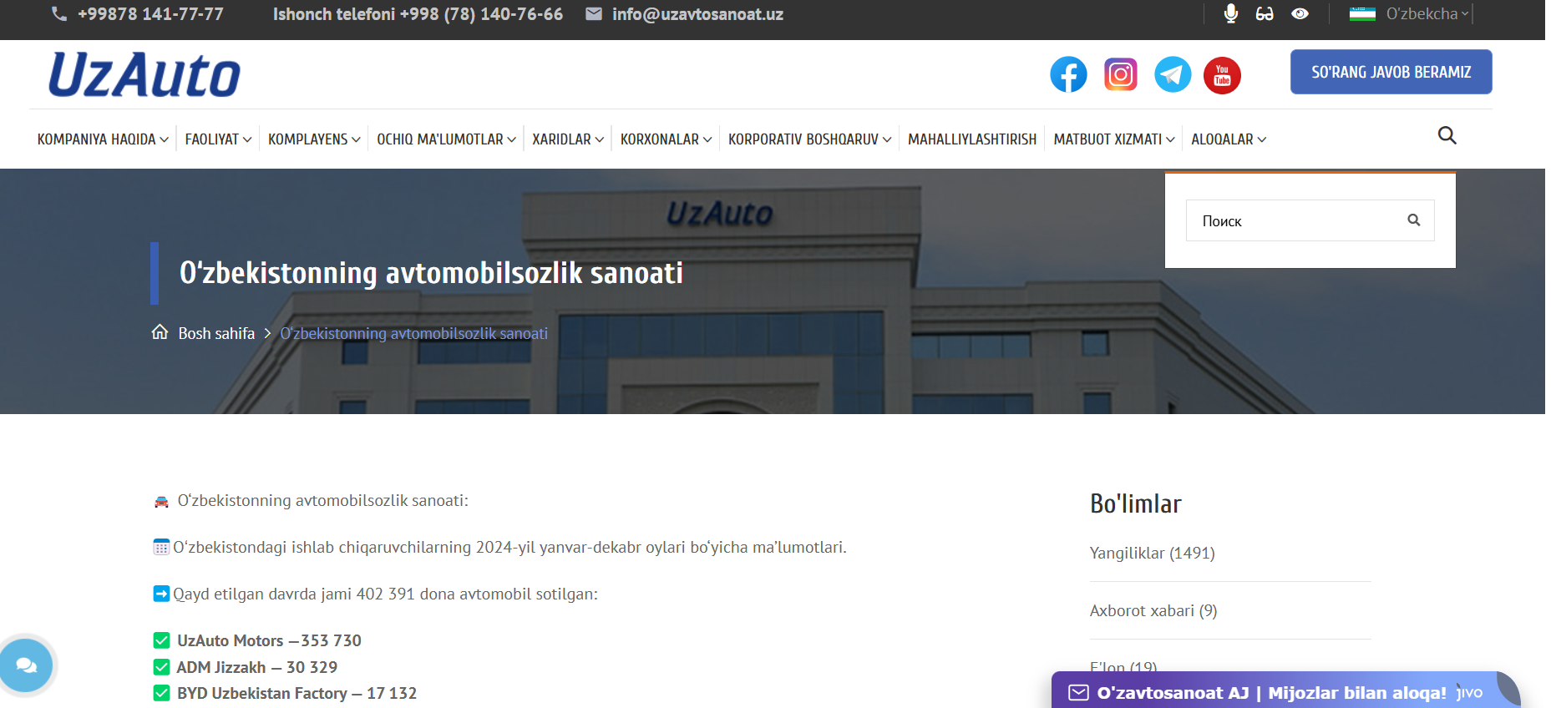Viewport: 1551px width, 708px height.
Task: Click the phone icon next to +99878 141-77-77
Action: pyautogui.click(x=58, y=14)
